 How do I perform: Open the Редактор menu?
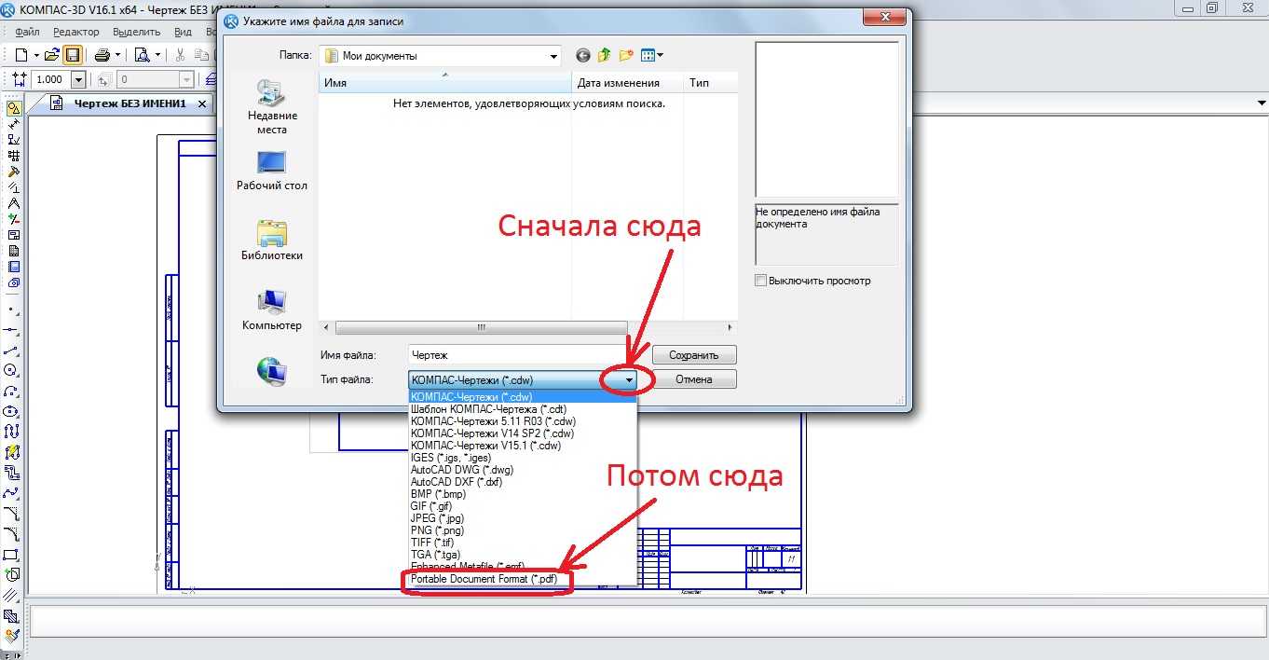[x=75, y=32]
